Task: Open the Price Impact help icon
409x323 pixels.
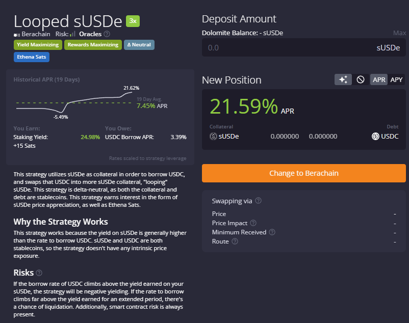Action: 253,223
